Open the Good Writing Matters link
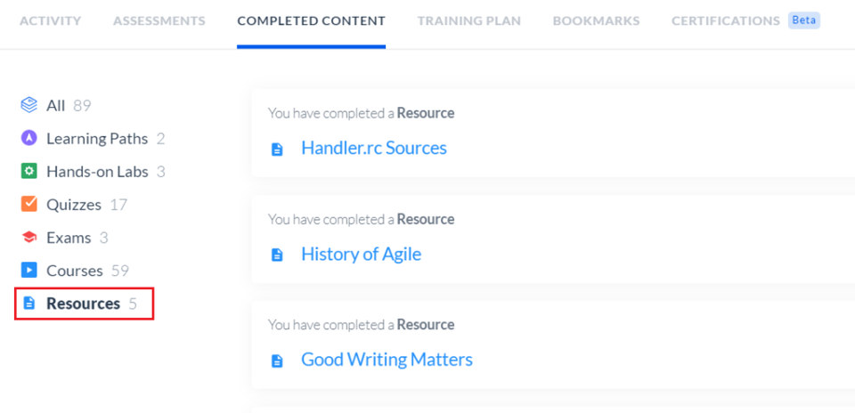 click(387, 360)
